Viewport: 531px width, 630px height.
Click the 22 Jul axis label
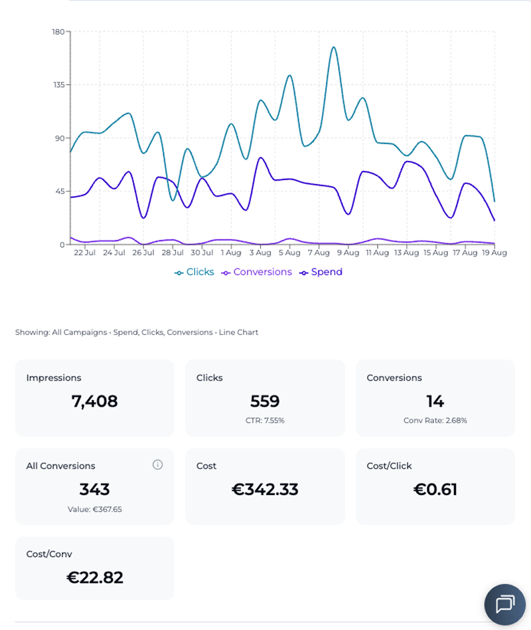[x=85, y=253]
